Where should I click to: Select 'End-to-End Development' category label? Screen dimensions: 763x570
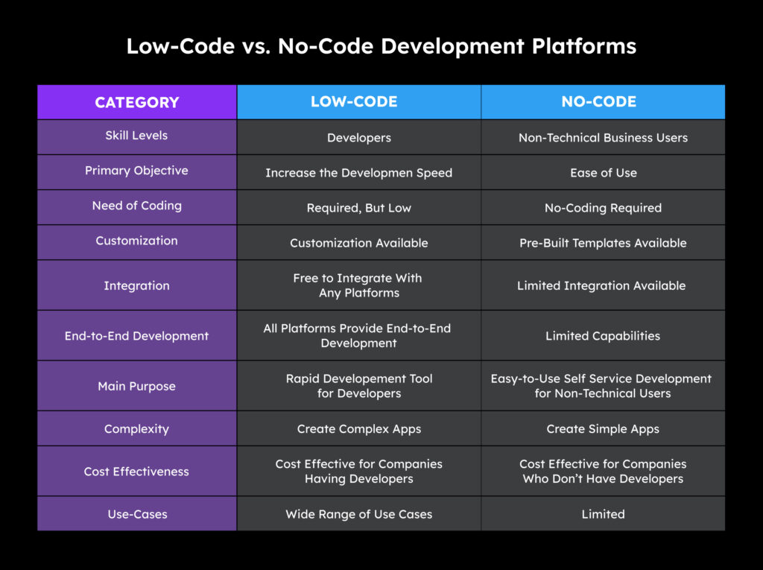click(137, 336)
